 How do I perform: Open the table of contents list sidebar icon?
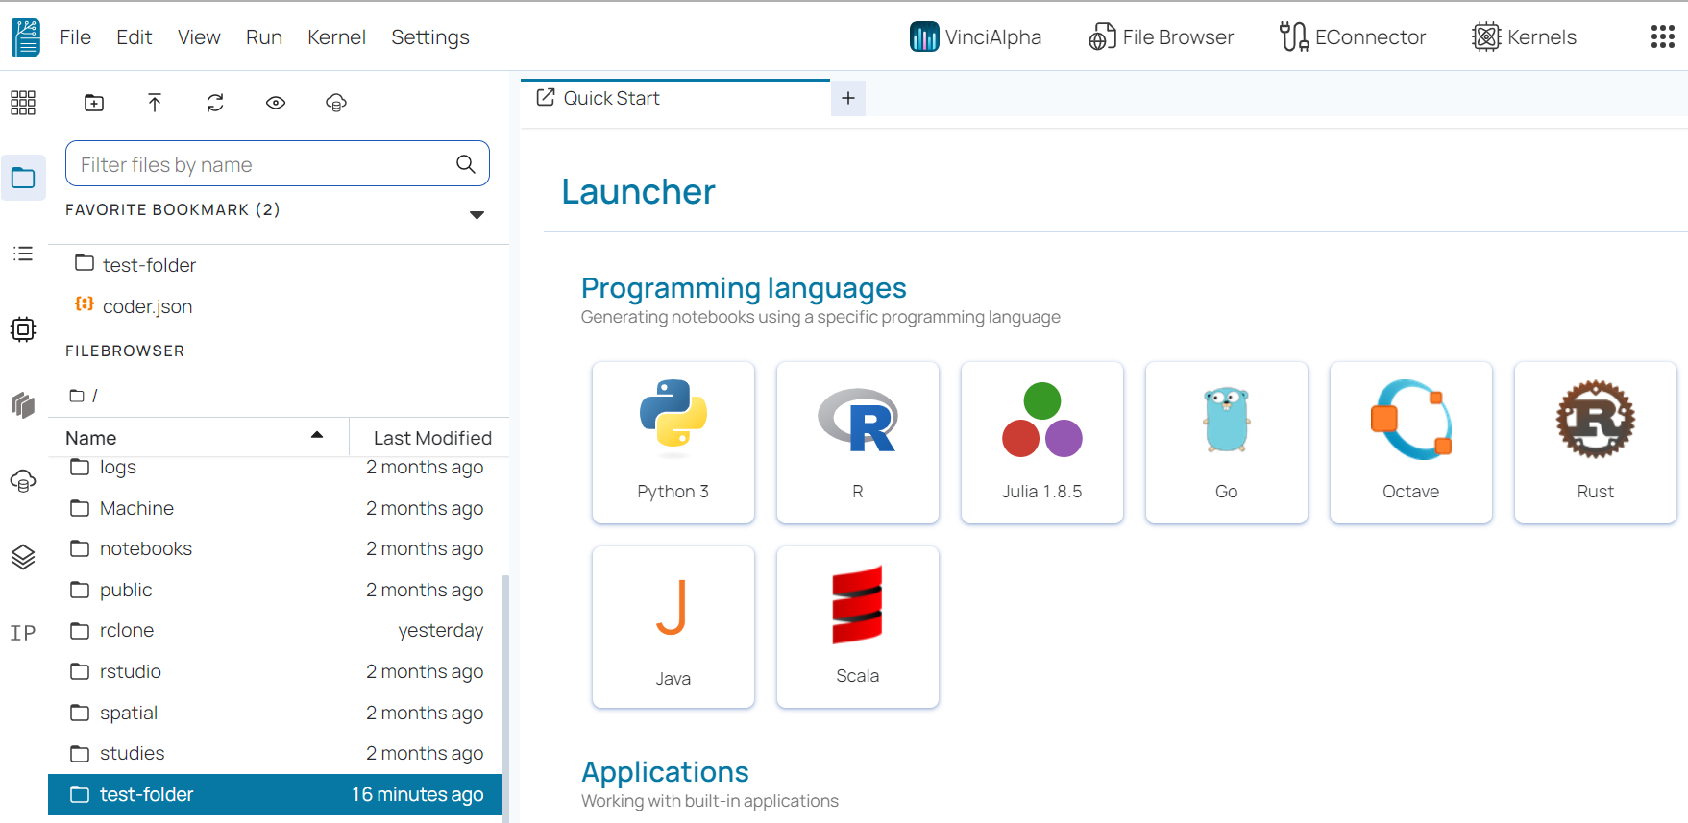[23, 254]
